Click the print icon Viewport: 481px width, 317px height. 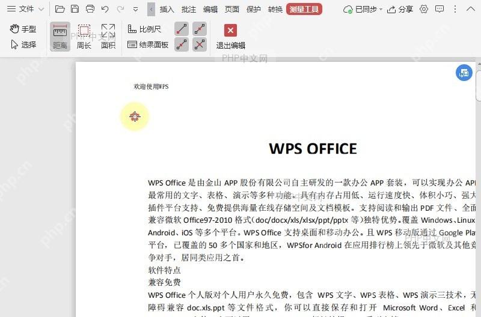click(90, 9)
